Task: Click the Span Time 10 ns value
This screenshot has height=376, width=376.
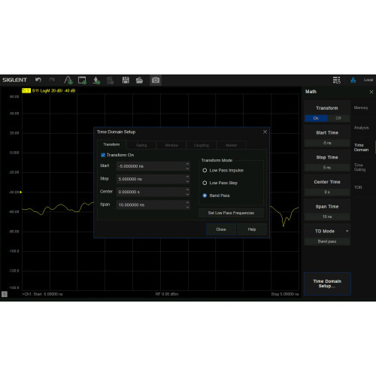Action: [x=327, y=217]
